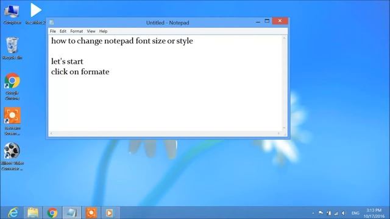Select the Xilisoft Video Converter desktop shortcut
Screen dimensions: 390x219
(x=12, y=156)
